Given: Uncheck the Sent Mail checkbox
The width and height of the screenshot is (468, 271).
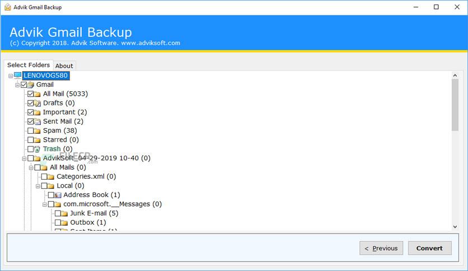Looking at the screenshot, I should 30,122.
